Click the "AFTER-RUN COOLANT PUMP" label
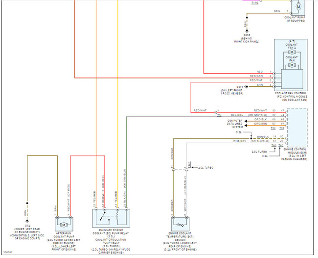 click(64, 235)
